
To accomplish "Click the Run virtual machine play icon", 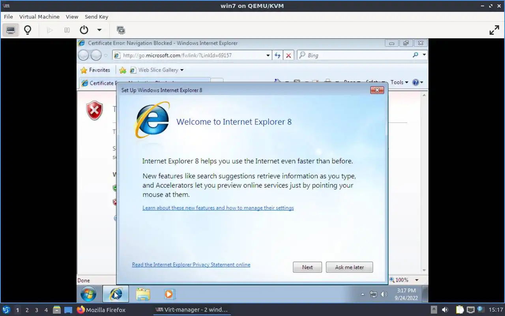I will pyautogui.click(x=50, y=30).
